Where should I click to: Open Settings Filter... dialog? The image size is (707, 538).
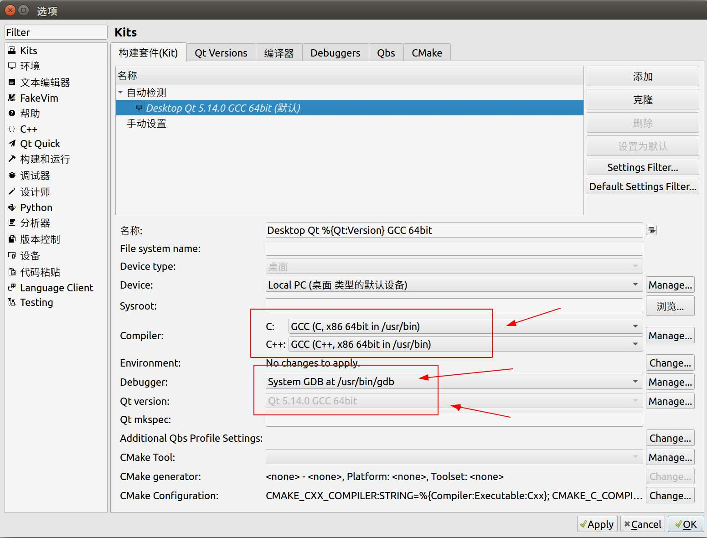(643, 167)
